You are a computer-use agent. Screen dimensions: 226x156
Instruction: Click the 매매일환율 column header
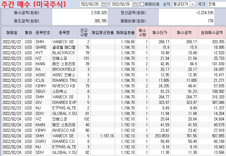click(125, 32)
